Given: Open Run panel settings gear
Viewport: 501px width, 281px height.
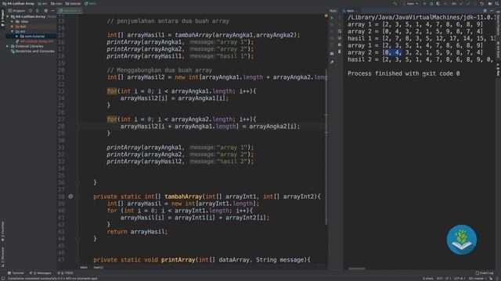Looking at the screenshot, I should point(485,10).
